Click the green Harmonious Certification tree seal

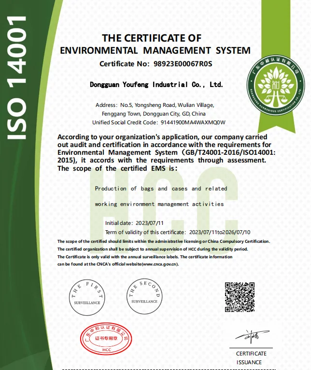click(275, 86)
